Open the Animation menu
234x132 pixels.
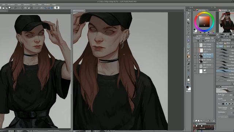point(11,5)
